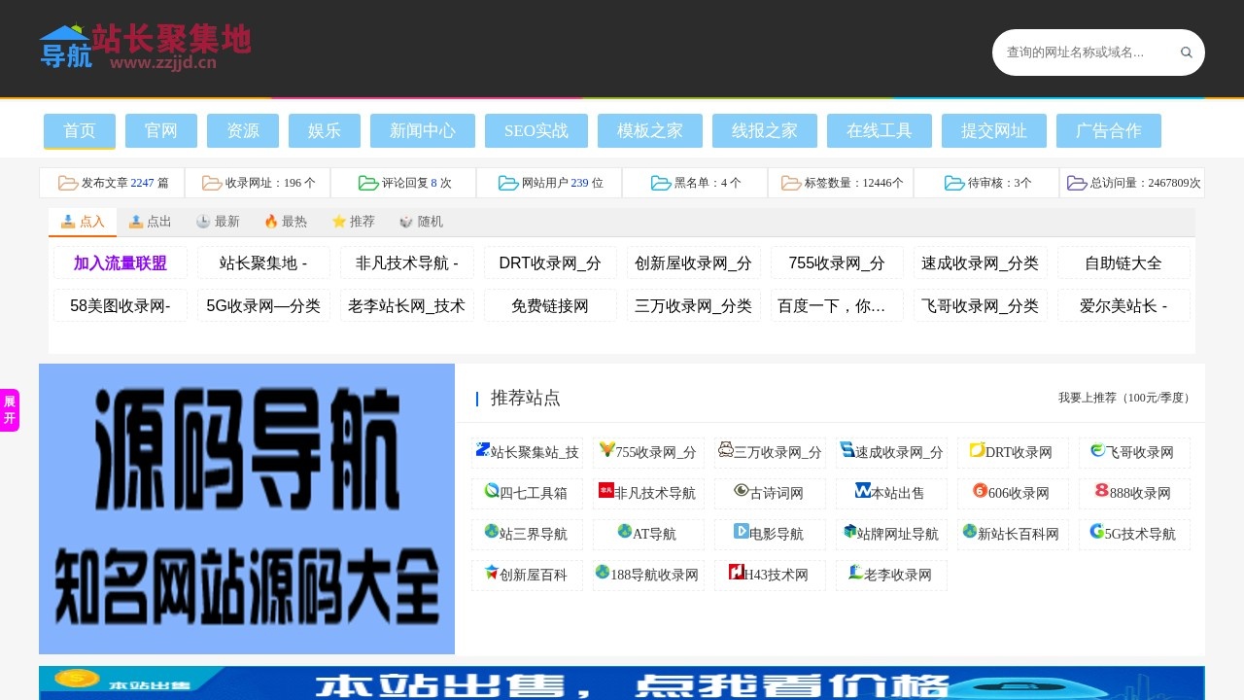Image resolution: width=1244 pixels, height=700 pixels.
Task: Open the 188导航收录网 recommended site
Action: pyautogui.click(x=648, y=575)
